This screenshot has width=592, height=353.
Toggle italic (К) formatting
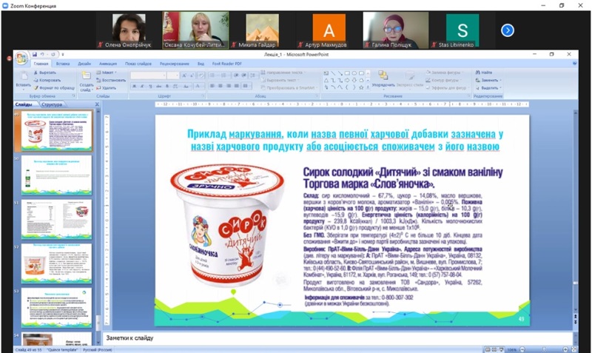[x=142, y=86]
